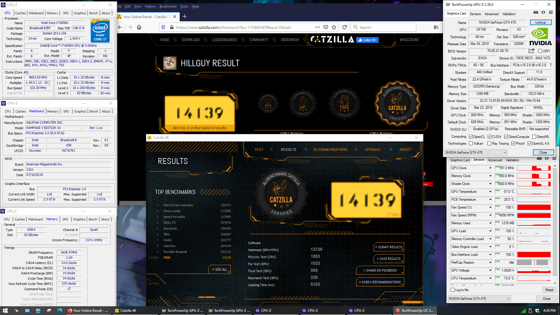Switch to Advanced tab in upper GPU-Z

pyautogui.click(x=491, y=14)
